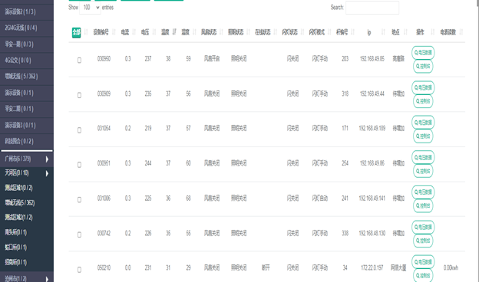Click the IP cell 192.168.49.85
The height and width of the screenshot is (282, 479).
click(372, 59)
